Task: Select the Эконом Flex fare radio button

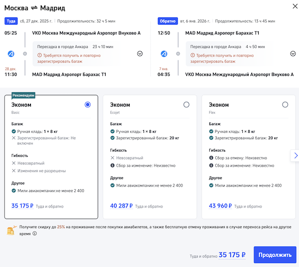Action: (x=285, y=104)
